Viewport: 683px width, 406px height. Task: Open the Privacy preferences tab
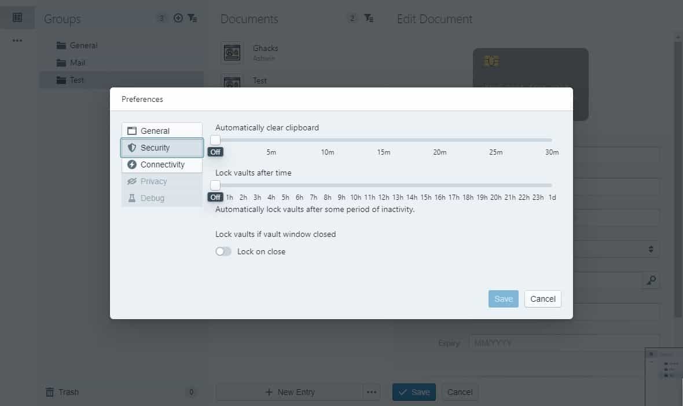point(161,181)
